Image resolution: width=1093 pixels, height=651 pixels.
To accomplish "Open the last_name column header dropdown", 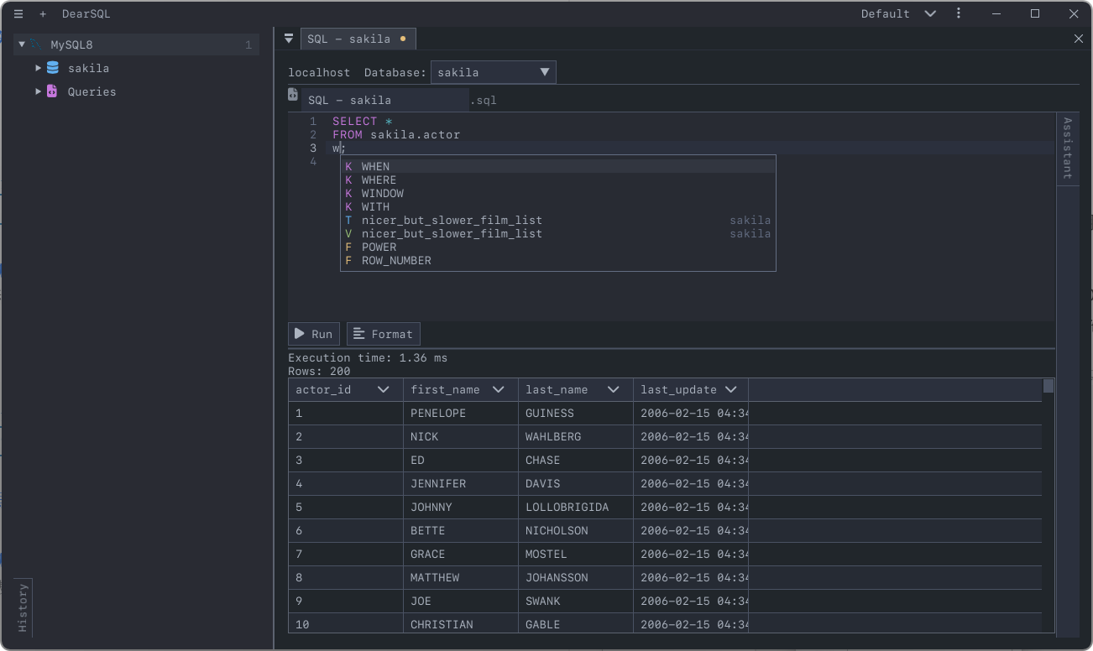I will point(614,389).
